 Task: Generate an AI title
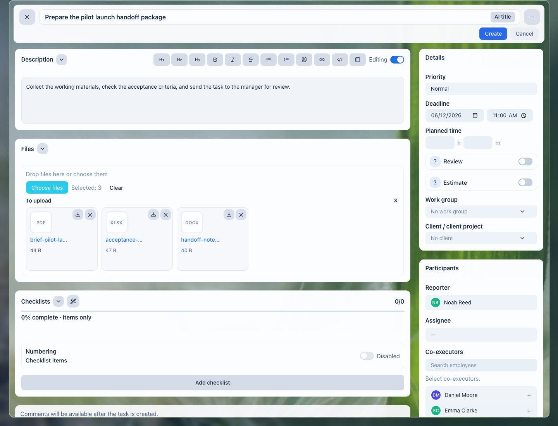(x=503, y=17)
